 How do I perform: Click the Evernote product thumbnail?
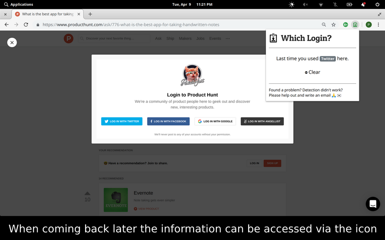coord(116,200)
